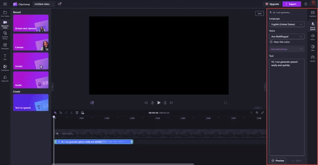Image resolution: width=318 pixels, height=165 pixels.
Task: Skip to the start of the video
Action: [x=146, y=103]
